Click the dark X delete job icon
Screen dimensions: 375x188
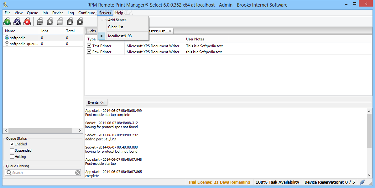[x=80, y=22]
